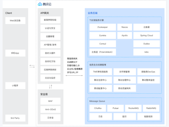
Task: Click the API网关 panel heading
Action: [x=45, y=13]
